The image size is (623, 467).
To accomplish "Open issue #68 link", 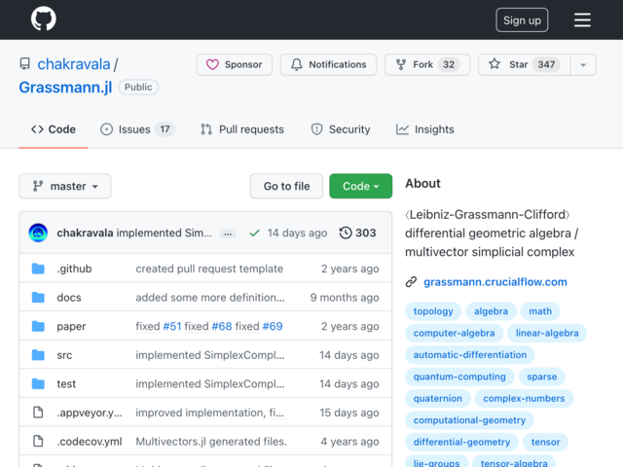I will (222, 327).
